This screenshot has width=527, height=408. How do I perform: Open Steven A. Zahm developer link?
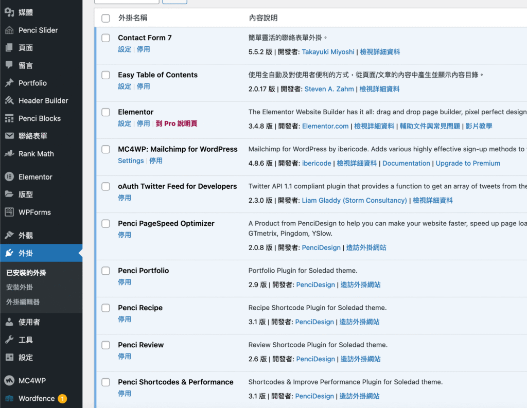pos(329,89)
